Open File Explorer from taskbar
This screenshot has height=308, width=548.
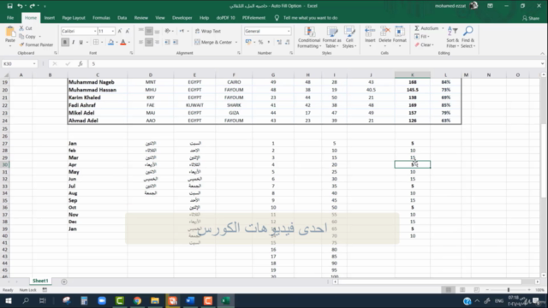click(155, 300)
